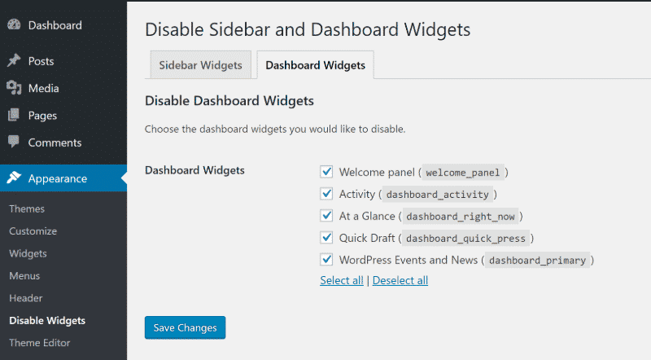
Task: Open the Theme Editor submenu item
Action: click(39, 343)
